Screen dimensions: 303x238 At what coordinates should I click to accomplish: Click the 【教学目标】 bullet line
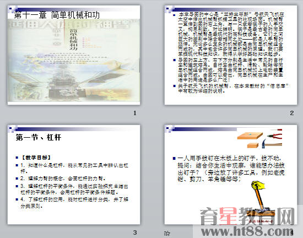[x=36, y=158]
